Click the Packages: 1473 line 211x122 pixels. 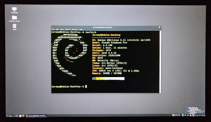102,50
